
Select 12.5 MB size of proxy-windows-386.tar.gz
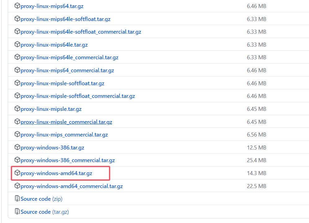click(x=257, y=148)
